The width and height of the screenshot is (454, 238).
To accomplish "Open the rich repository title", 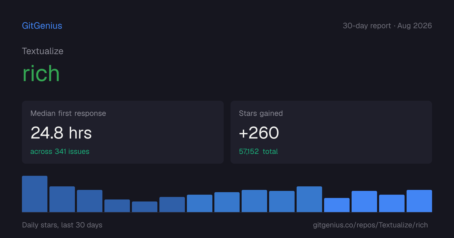I will (41, 73).
